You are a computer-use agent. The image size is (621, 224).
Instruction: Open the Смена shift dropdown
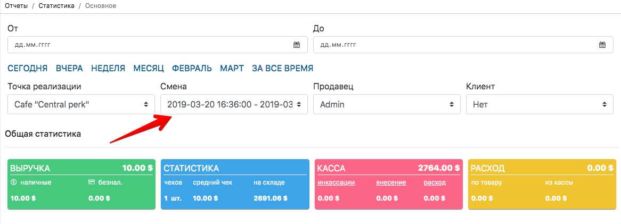[234, 104]
